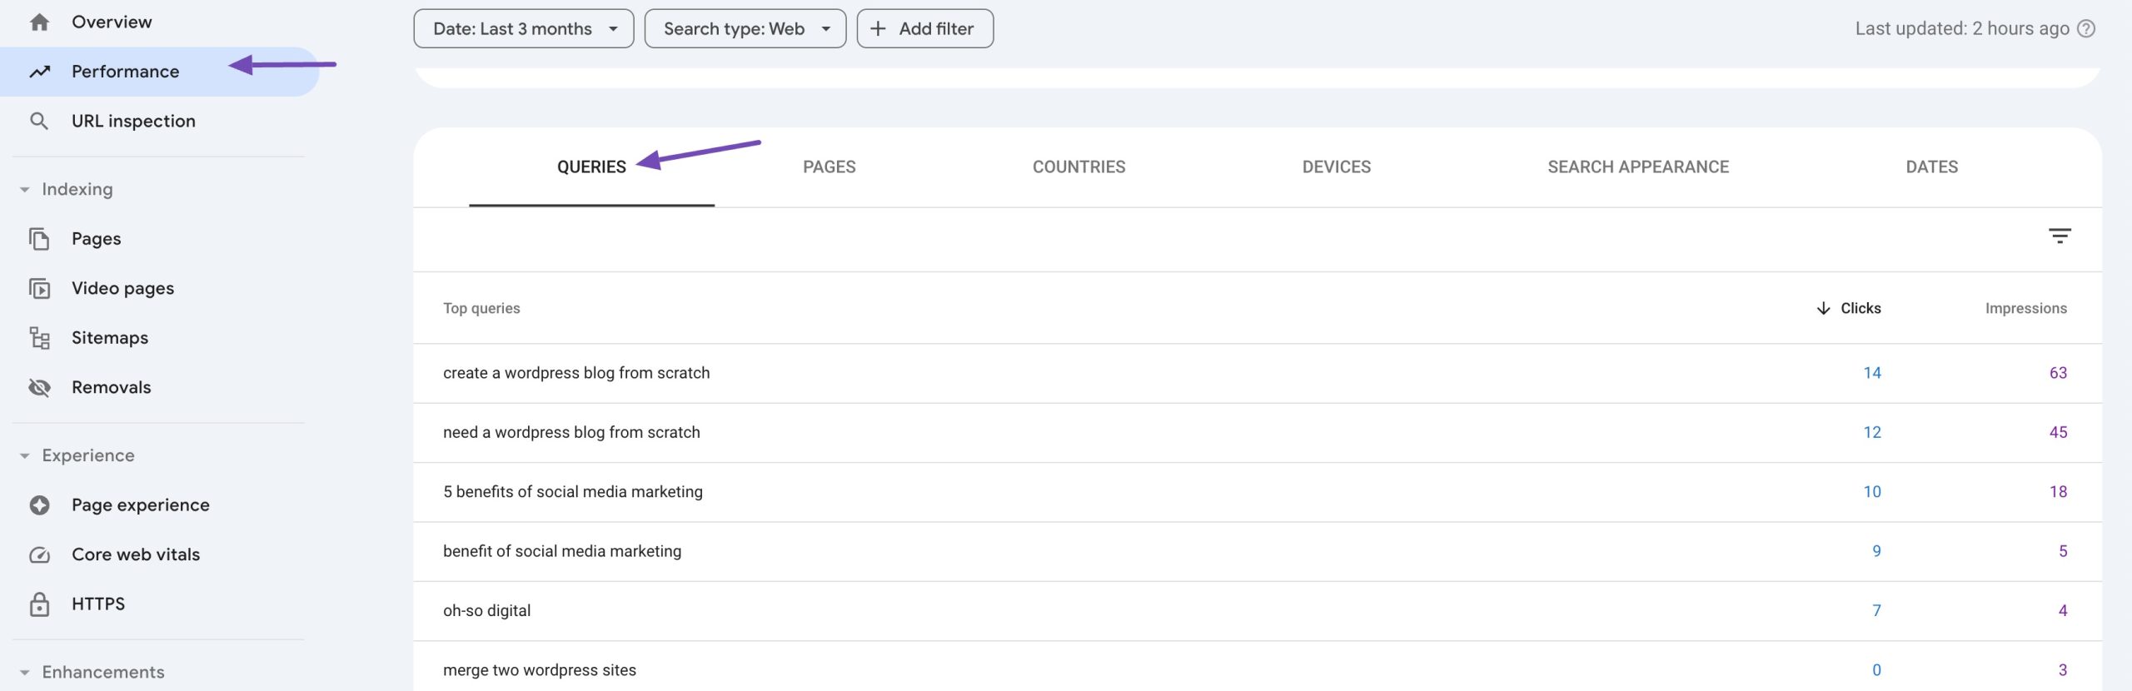Open the Date: Last 3 months dropdown
Screen dimensions: 2132x691
point(524,29)
